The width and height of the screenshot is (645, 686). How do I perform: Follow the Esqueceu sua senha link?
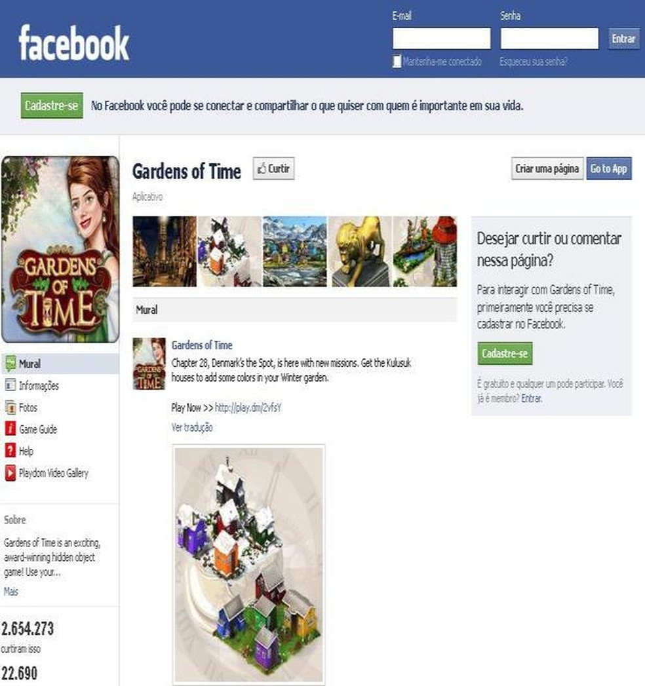coord(534,62)
